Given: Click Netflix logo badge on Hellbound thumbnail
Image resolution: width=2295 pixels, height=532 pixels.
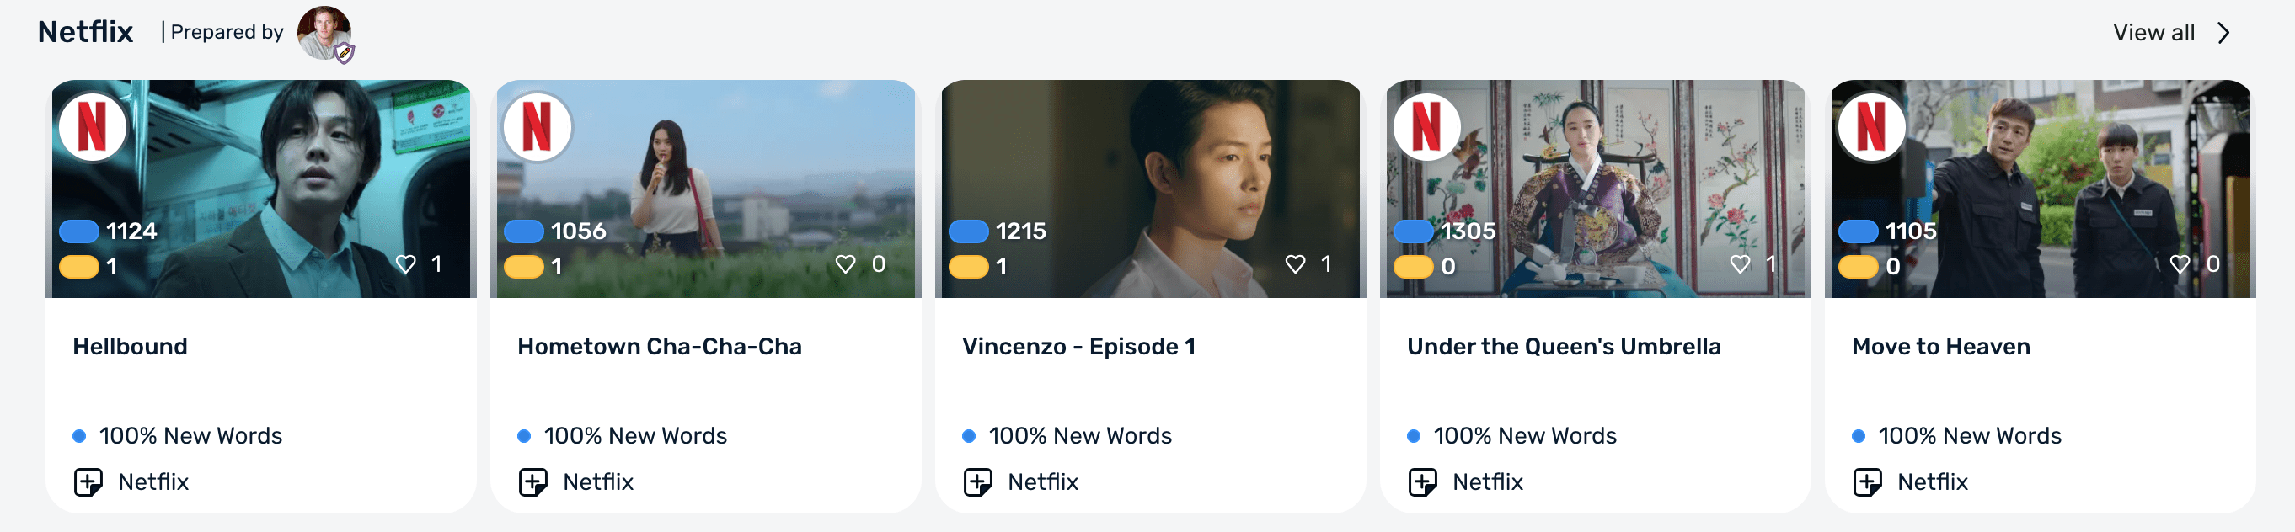Looking at the screenshot, I should (93, 126).
